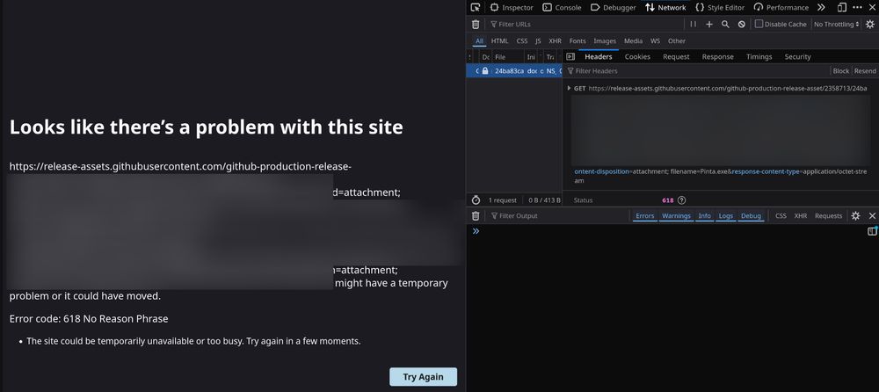Activate the element picker icon in devtools
The height and width of the screenshot is (392, 879).
pyautogui.click(x=476, y=7)
